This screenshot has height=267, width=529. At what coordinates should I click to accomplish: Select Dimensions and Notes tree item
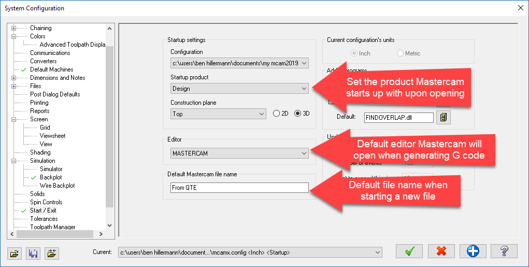(x=58, y=78)
